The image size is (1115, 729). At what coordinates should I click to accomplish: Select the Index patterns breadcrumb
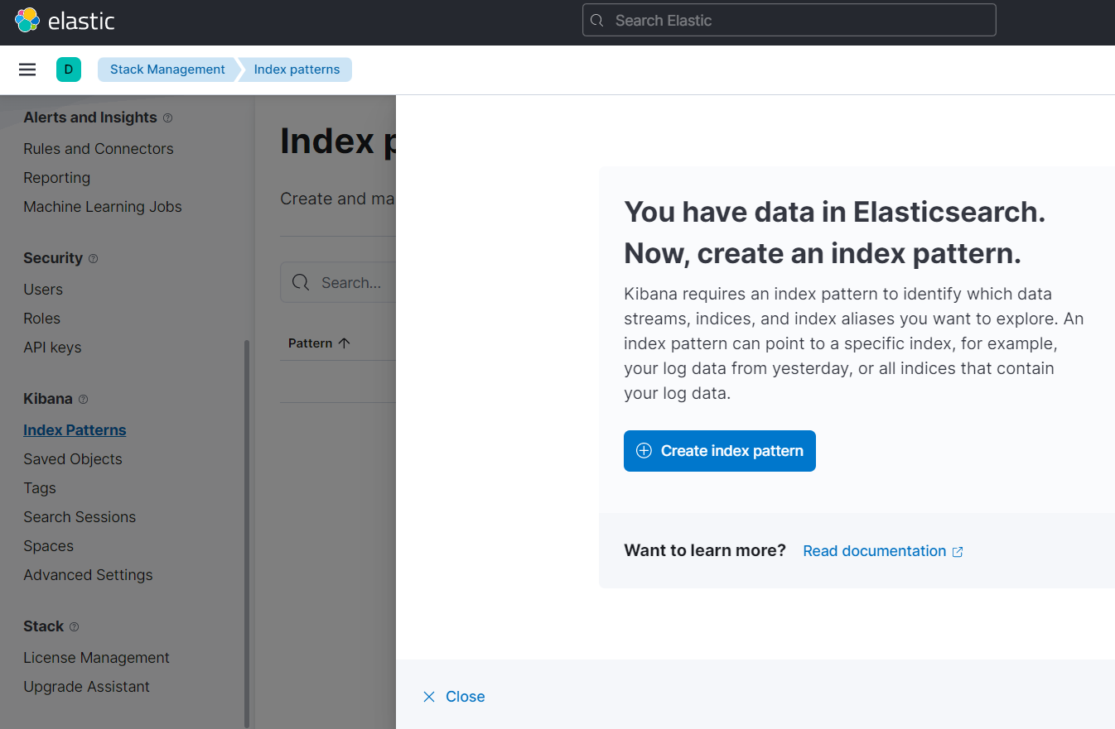(x=297, y=70)
